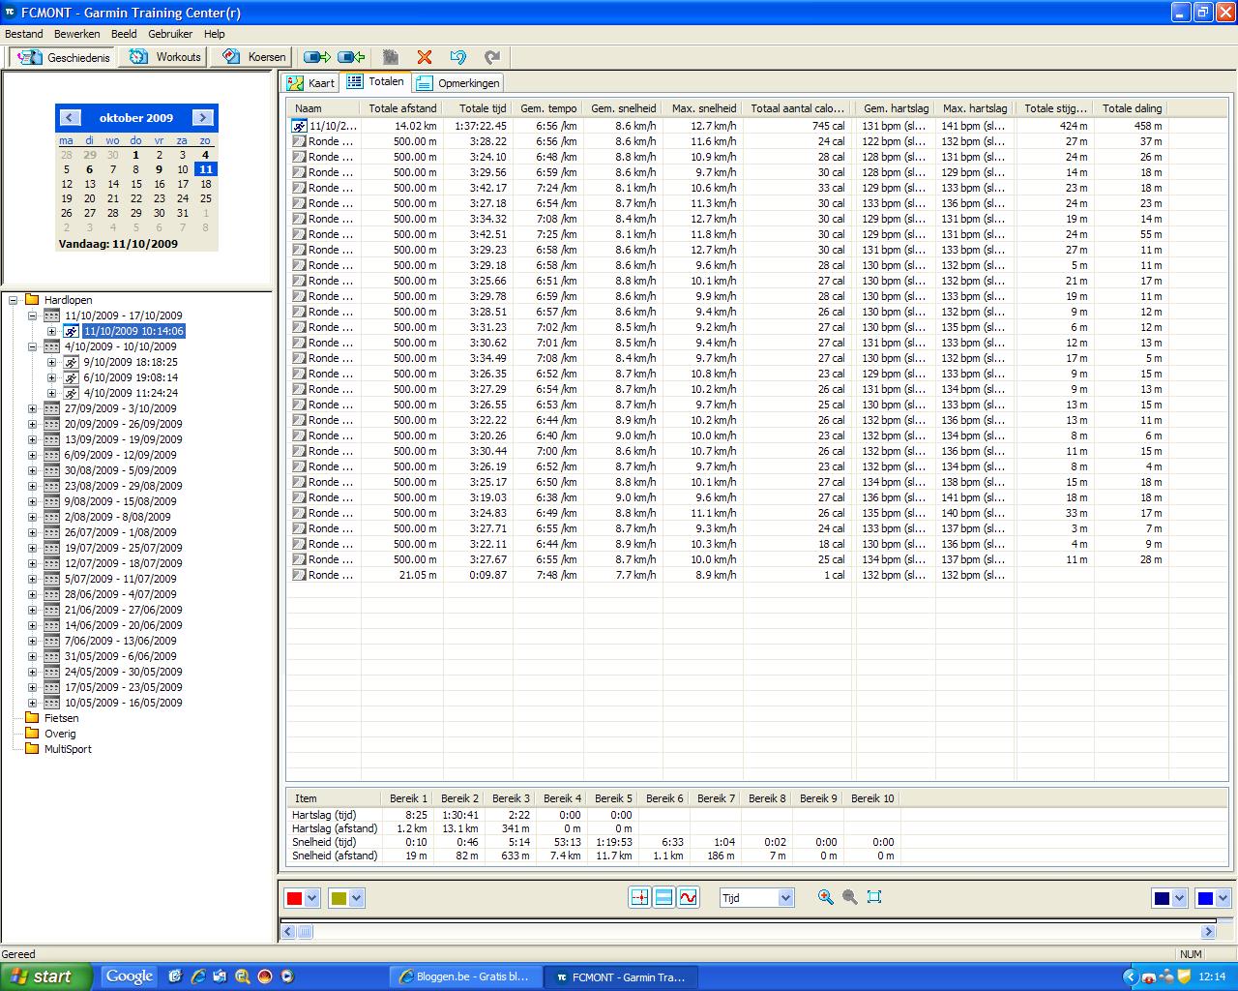Open the Bewerken menu
The image size is (1238, 991).
(77, 34)
